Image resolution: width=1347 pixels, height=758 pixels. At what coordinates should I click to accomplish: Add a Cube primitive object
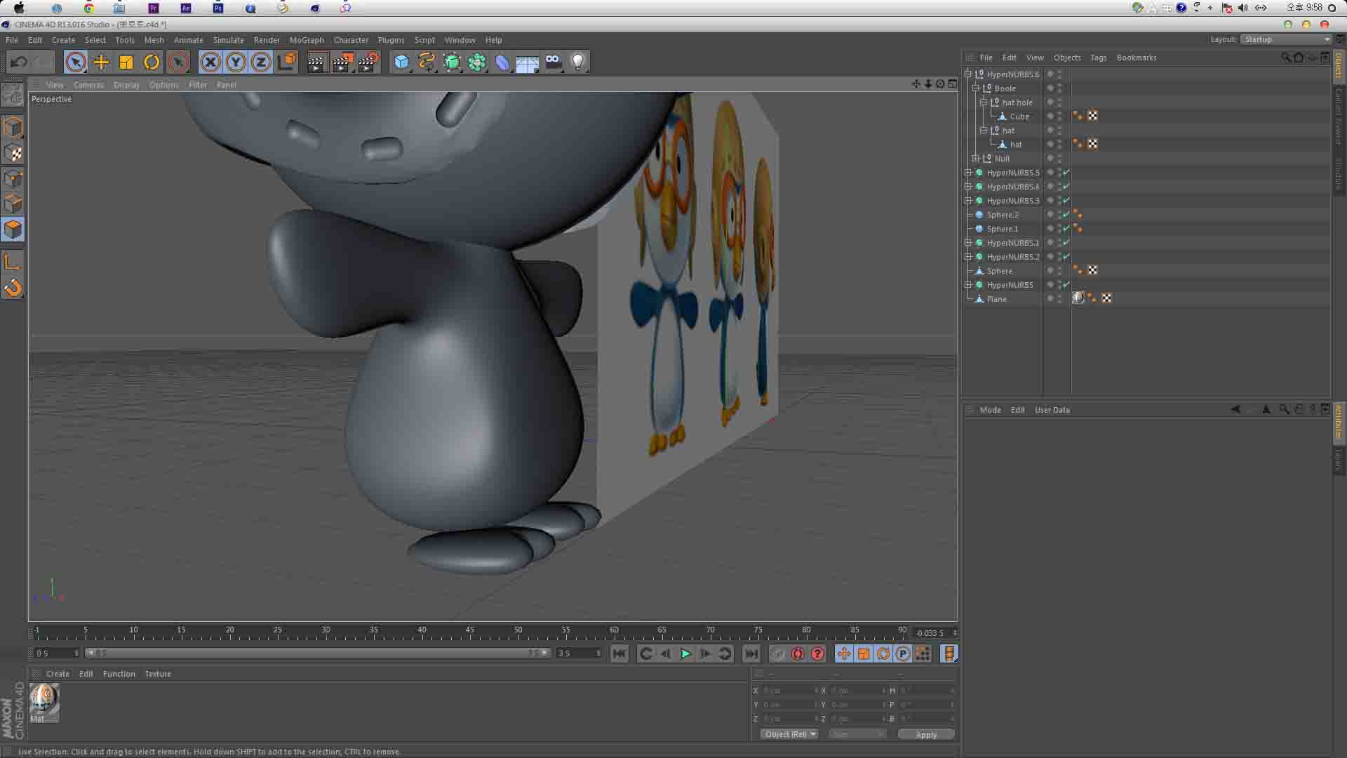click(401, 62)
